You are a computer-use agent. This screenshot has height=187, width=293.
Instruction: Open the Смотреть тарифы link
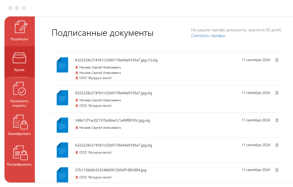click(x=208, y=36)
